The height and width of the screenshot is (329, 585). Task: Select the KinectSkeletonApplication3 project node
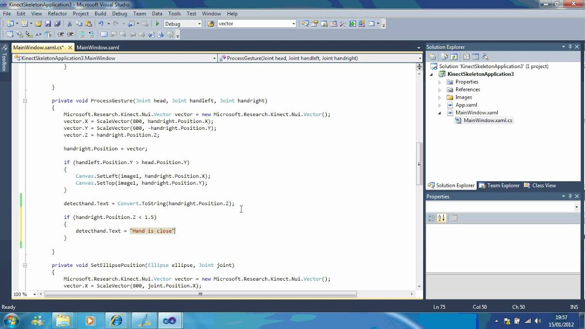point(480,74)
